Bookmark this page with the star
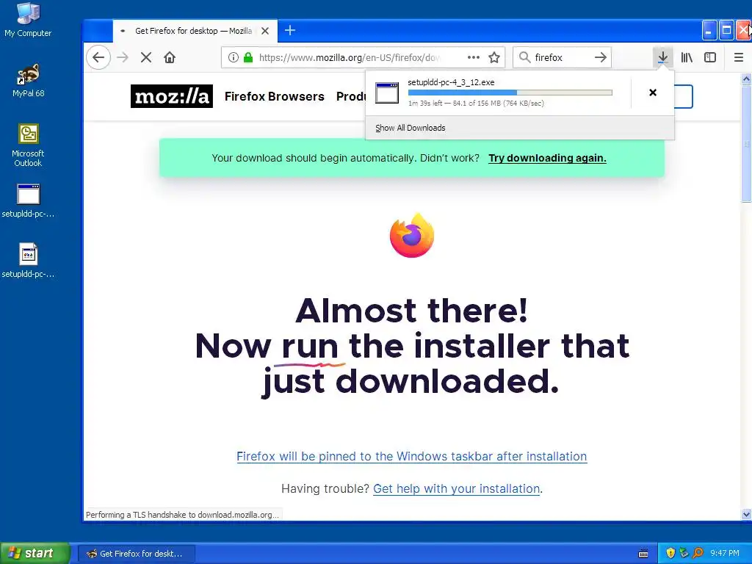The image size is (752, 564). 494,57
